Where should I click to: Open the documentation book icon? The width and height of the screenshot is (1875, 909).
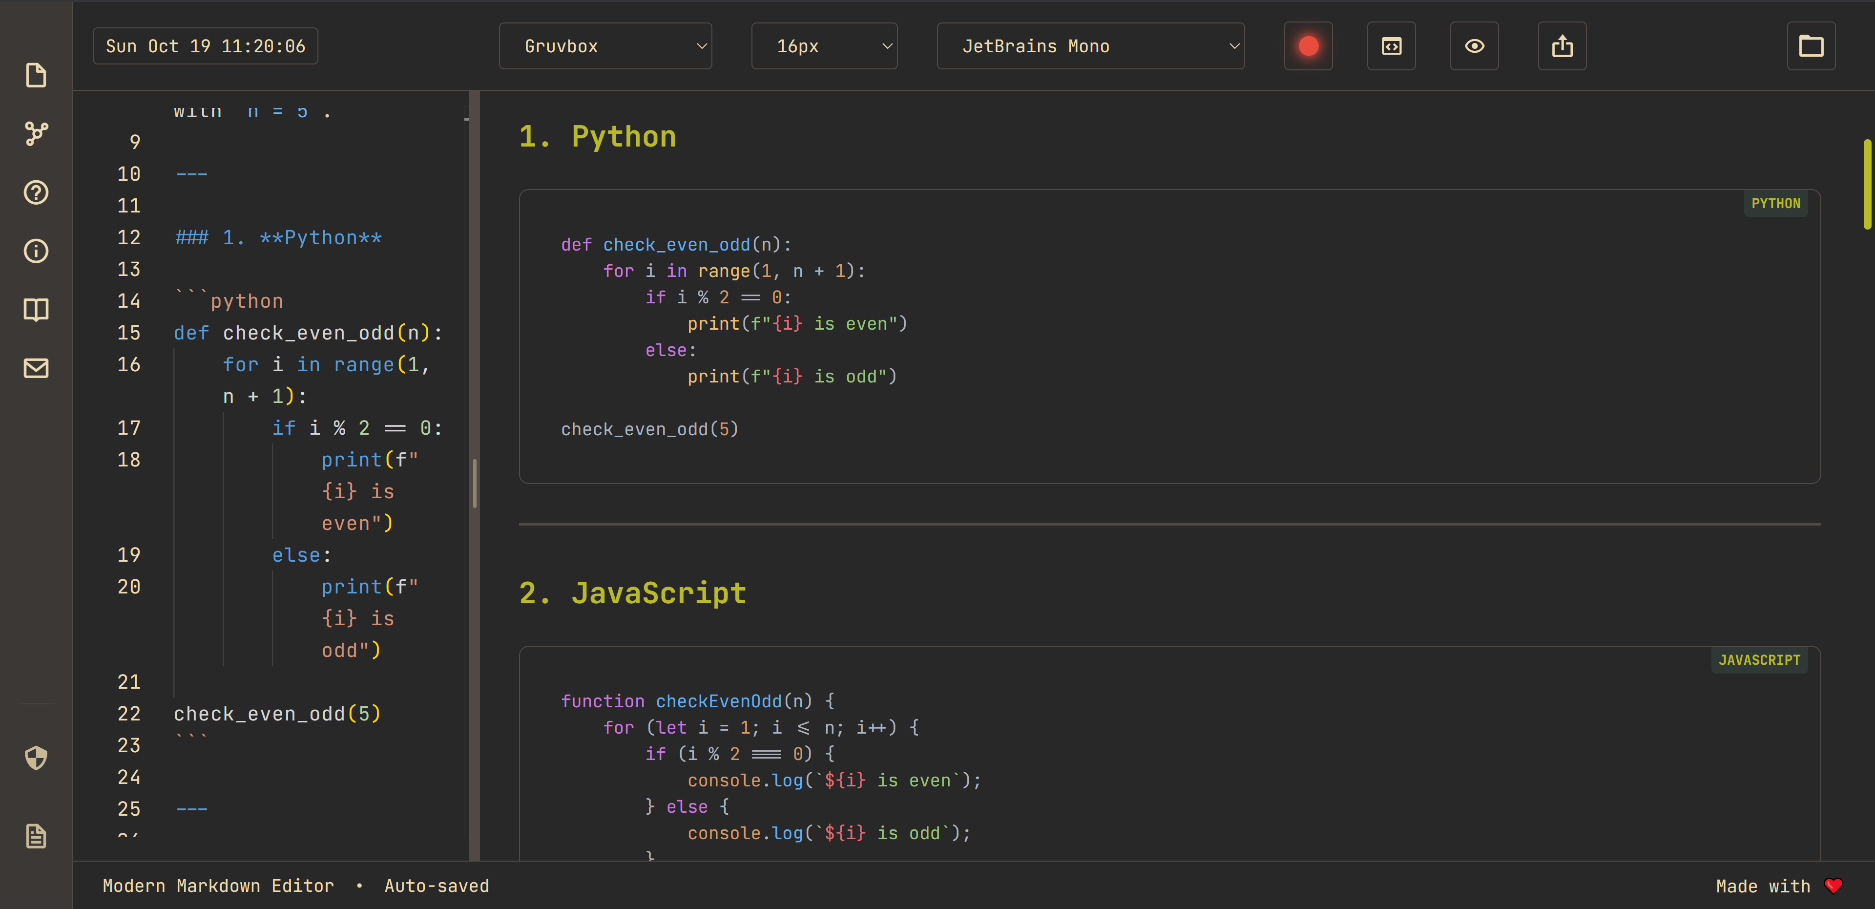click(36, 309)
